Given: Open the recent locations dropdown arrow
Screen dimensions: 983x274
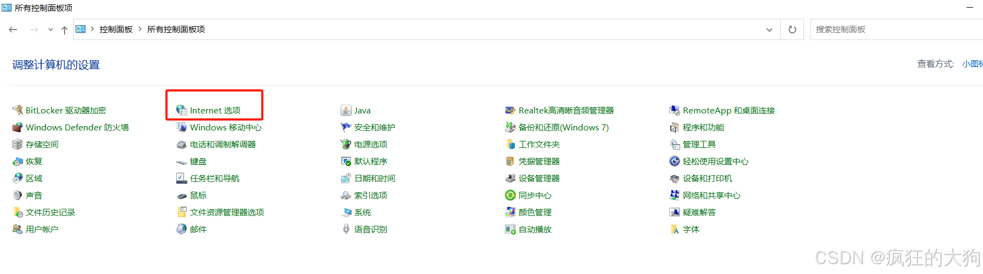Looking at the screenshot, I should 50,30.
